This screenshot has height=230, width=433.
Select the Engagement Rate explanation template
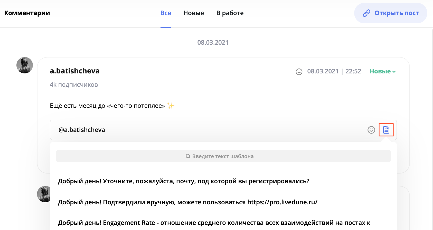point(214,223)
